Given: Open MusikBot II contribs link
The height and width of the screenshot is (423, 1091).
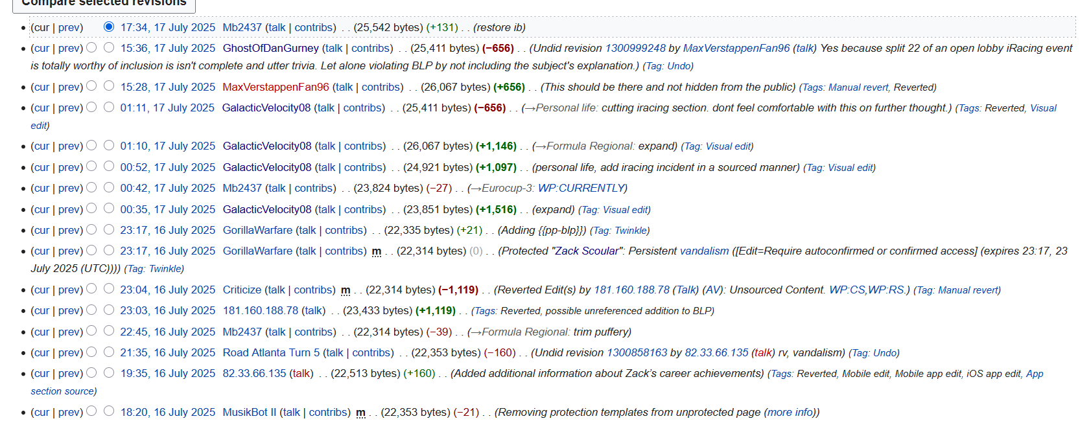Looking at the screenshot, I should [x=328, y=412].
